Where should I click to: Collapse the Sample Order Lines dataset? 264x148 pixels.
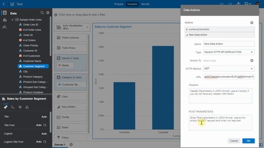pyautogui.click(x=12, y=20)
